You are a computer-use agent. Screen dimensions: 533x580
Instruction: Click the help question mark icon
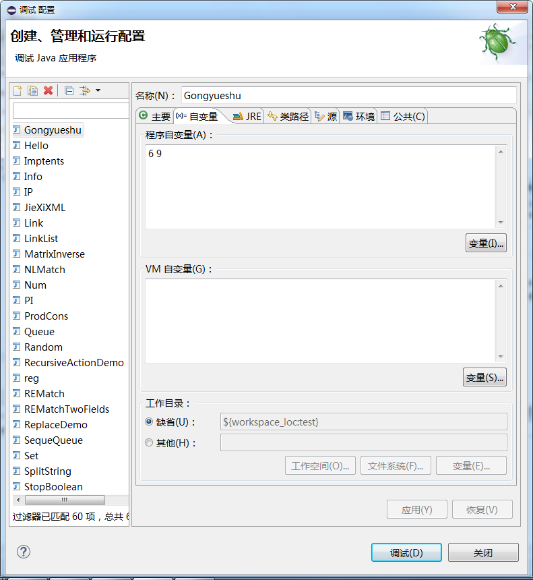pos(24,552)
